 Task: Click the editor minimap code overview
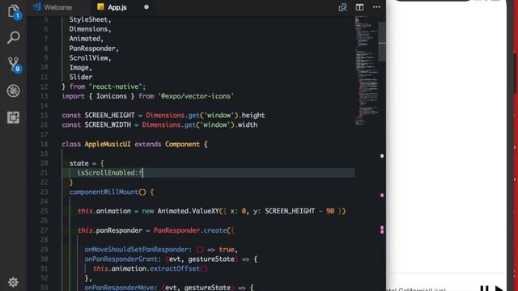point(366,71)
